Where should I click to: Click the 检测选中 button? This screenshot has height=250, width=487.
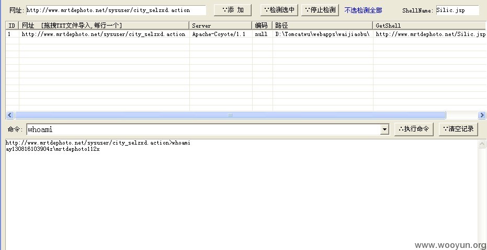279,10
